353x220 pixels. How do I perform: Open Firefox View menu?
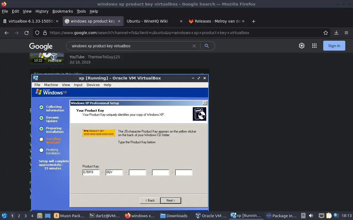click(27, 11)
